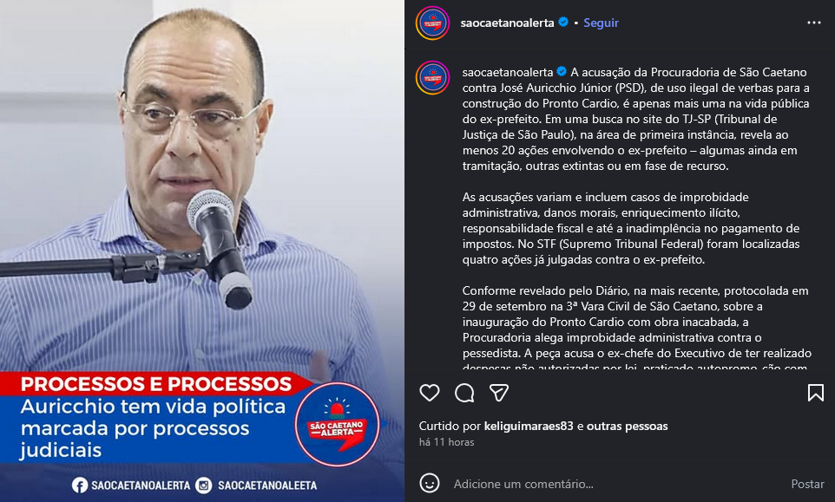Save the post with the bookmark icon
This screenshot has height=502, width=835.
coord(815,393)
